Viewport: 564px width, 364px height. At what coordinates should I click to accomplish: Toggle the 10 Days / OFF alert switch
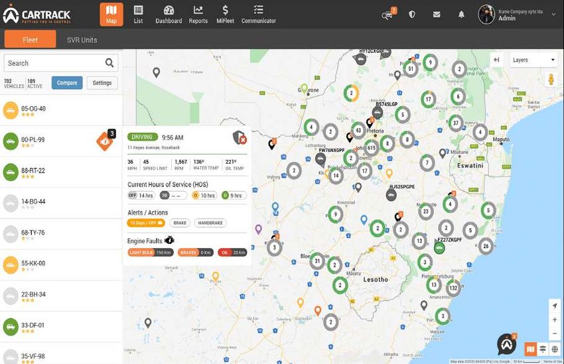(x=146, y=223)
